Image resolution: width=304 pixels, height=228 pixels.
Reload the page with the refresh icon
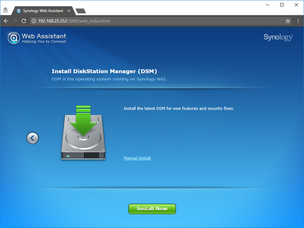coord(24,21)
